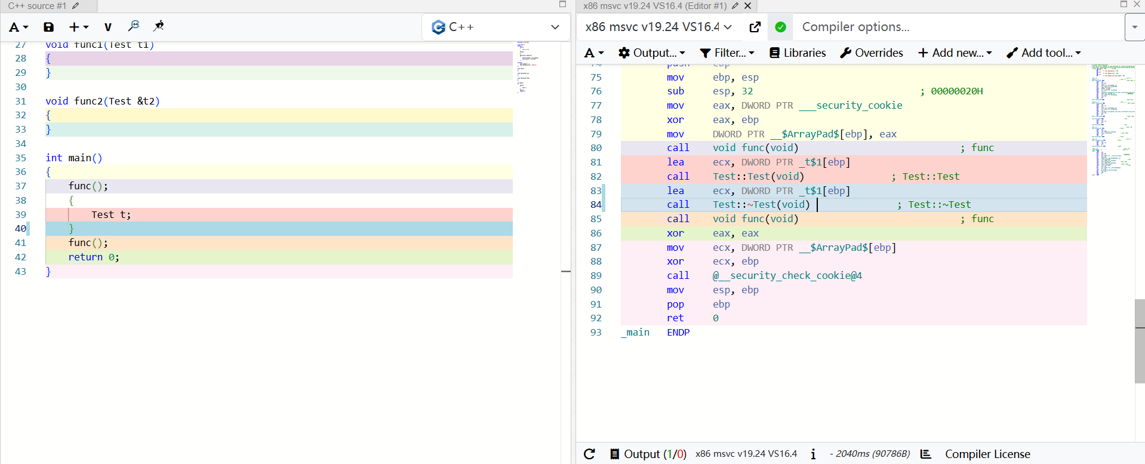
Task: Click the build statistics chart icon
Action: click(x=926, y=454)
